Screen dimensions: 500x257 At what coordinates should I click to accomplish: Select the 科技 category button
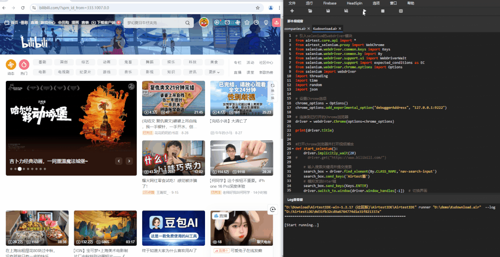tap(193, 62)
